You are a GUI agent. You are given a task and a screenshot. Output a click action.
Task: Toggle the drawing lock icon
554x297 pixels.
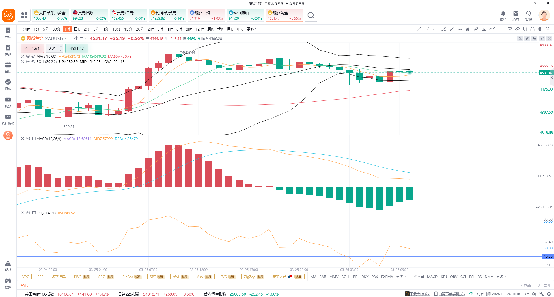[x=533, y=29]
